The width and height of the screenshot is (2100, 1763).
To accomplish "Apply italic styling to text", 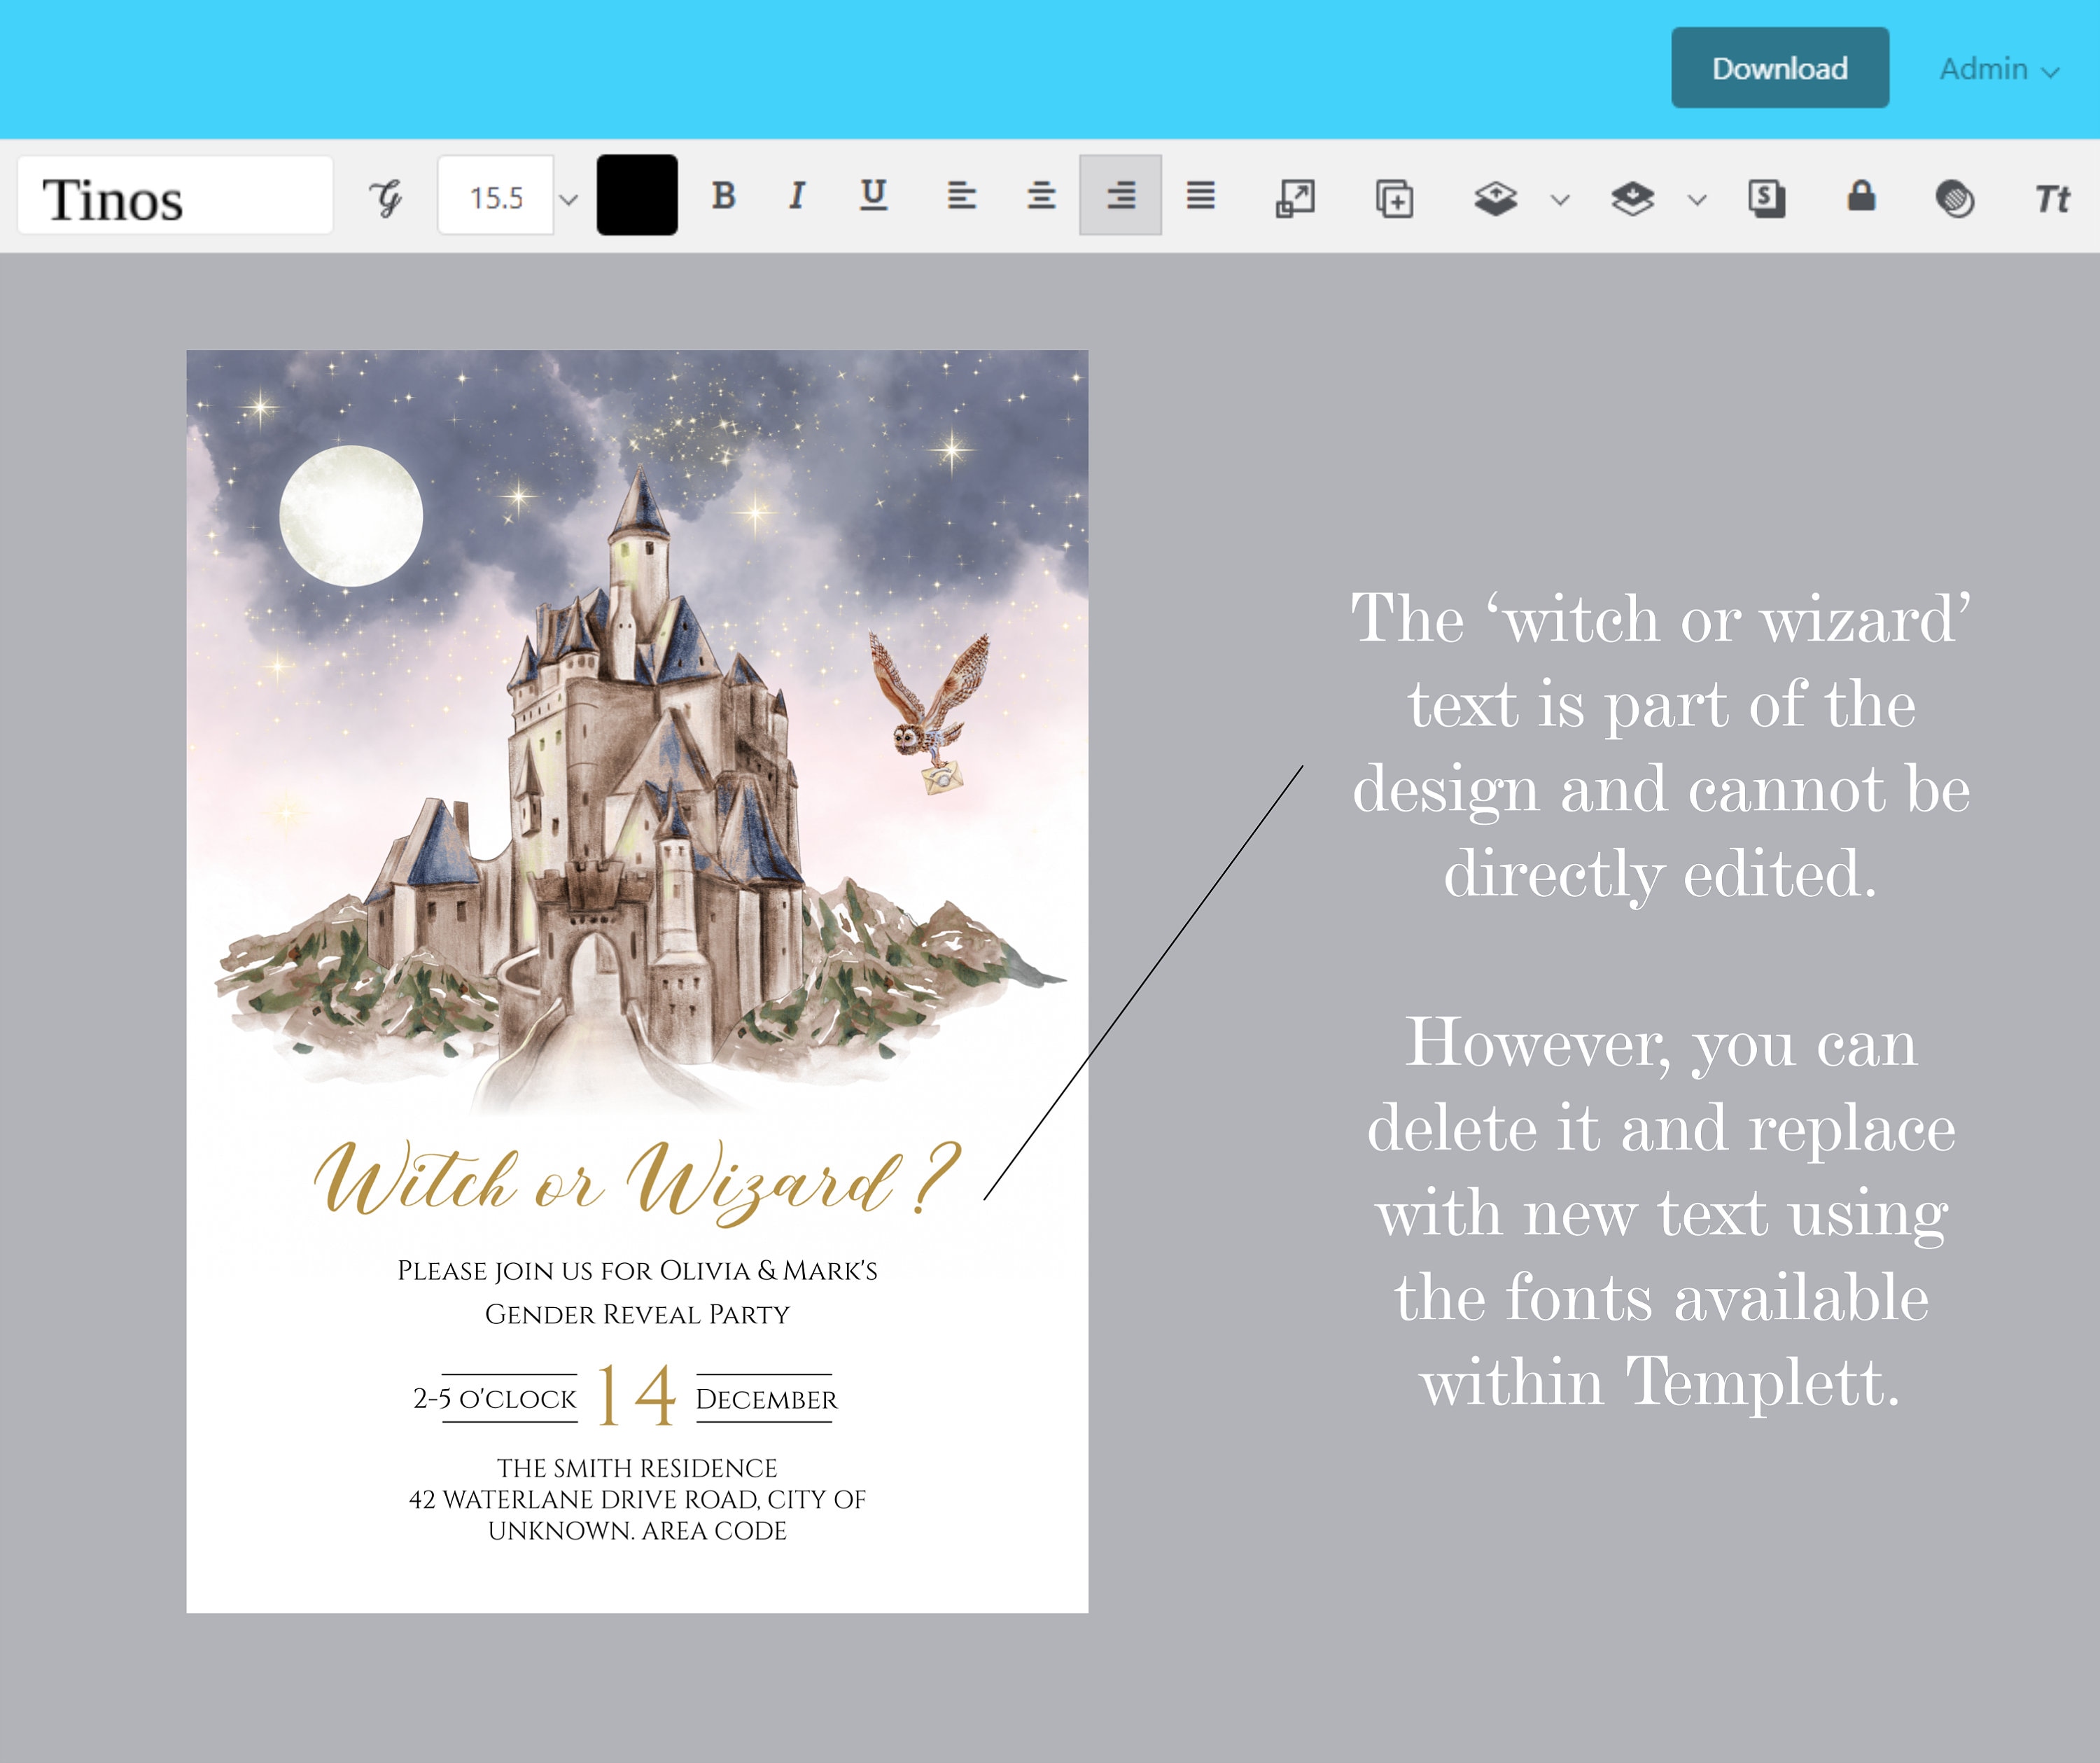I will pyautogui.click(x=797, y=196).
